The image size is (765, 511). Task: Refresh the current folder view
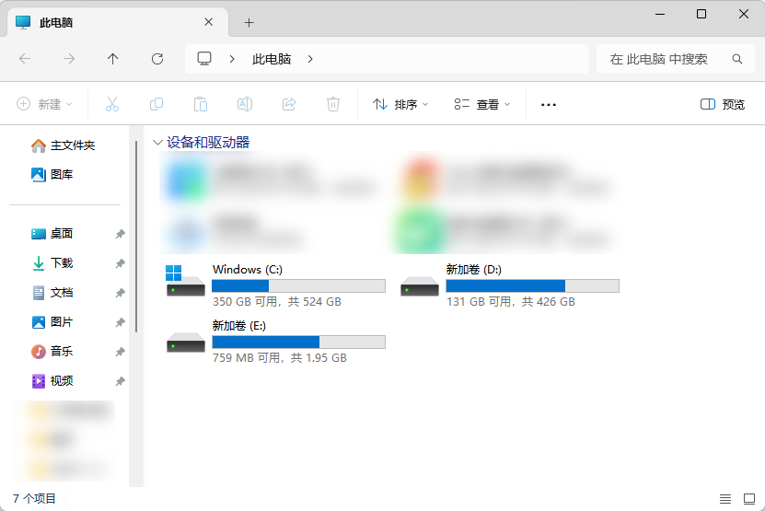pyautogui.click(x=157, y=59)
